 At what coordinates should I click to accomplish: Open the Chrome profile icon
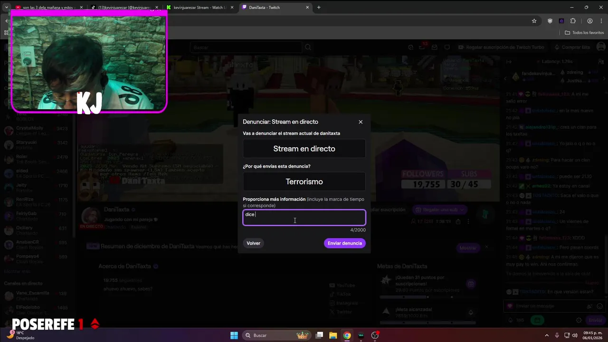point(590,21)
